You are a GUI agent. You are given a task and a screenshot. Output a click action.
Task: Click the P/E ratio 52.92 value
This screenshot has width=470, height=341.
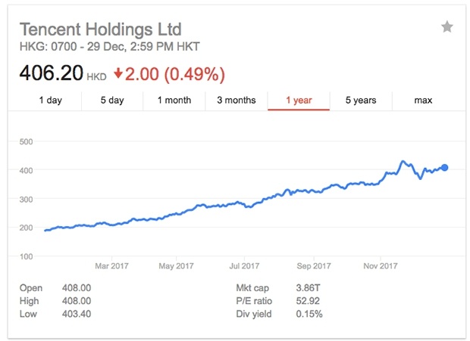(308, 301)
